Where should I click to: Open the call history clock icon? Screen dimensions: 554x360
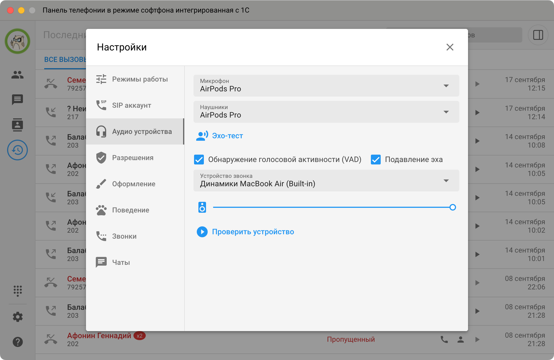17,150
